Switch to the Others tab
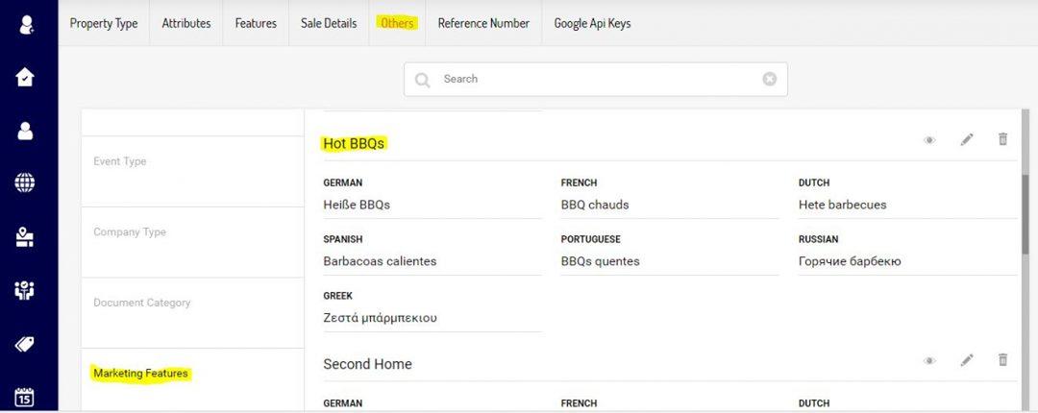 (x=398, y=23)
